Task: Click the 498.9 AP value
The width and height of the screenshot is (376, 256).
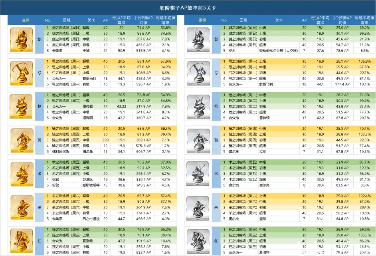Action: (143, 218)
